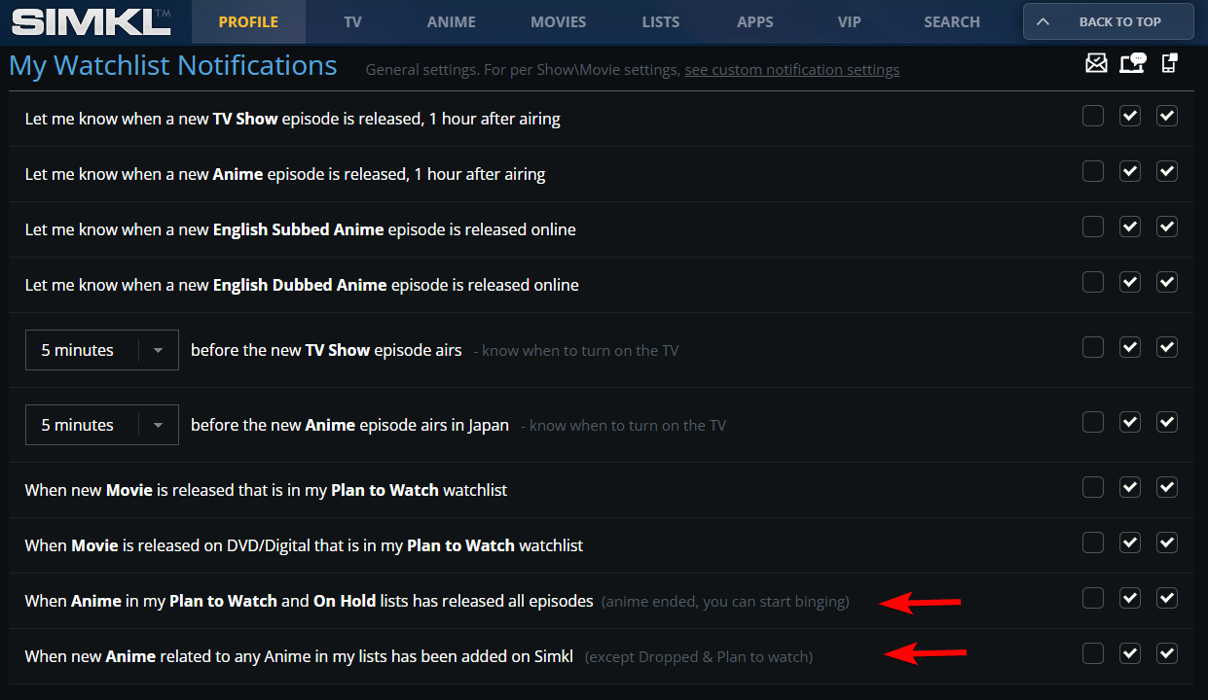Disable desktop alert for new related Anime added

click(1130, 654)
